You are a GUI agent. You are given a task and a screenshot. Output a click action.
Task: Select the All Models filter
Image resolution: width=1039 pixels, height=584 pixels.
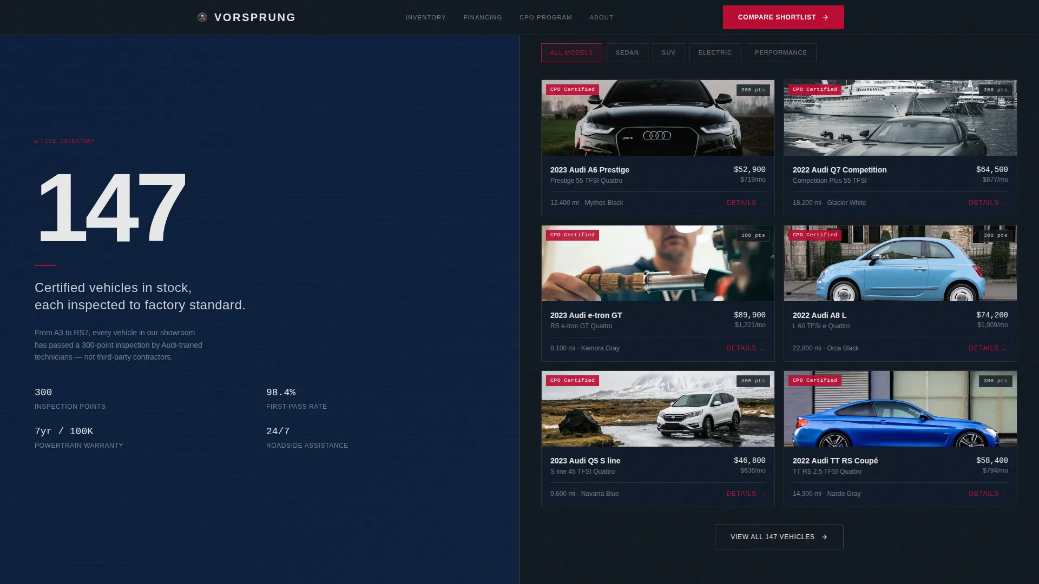coord(571,52)
